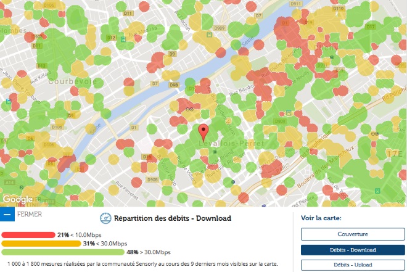Click the orange 31% speed bar
This screenshot has width=407, height=272.
[41, 244]
